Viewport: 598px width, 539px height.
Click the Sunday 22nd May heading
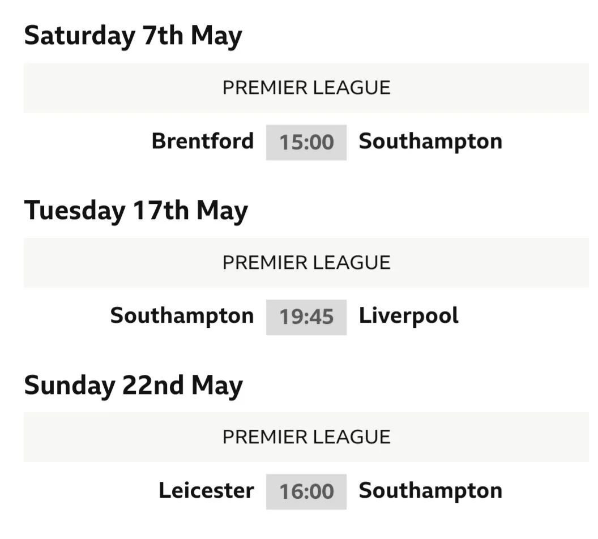pyautogui.click(x=133, y=386)
